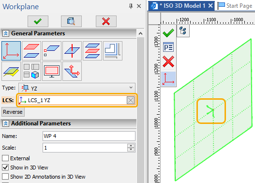Select the screen-parallel workplane monitor icon

pos(52,71)
